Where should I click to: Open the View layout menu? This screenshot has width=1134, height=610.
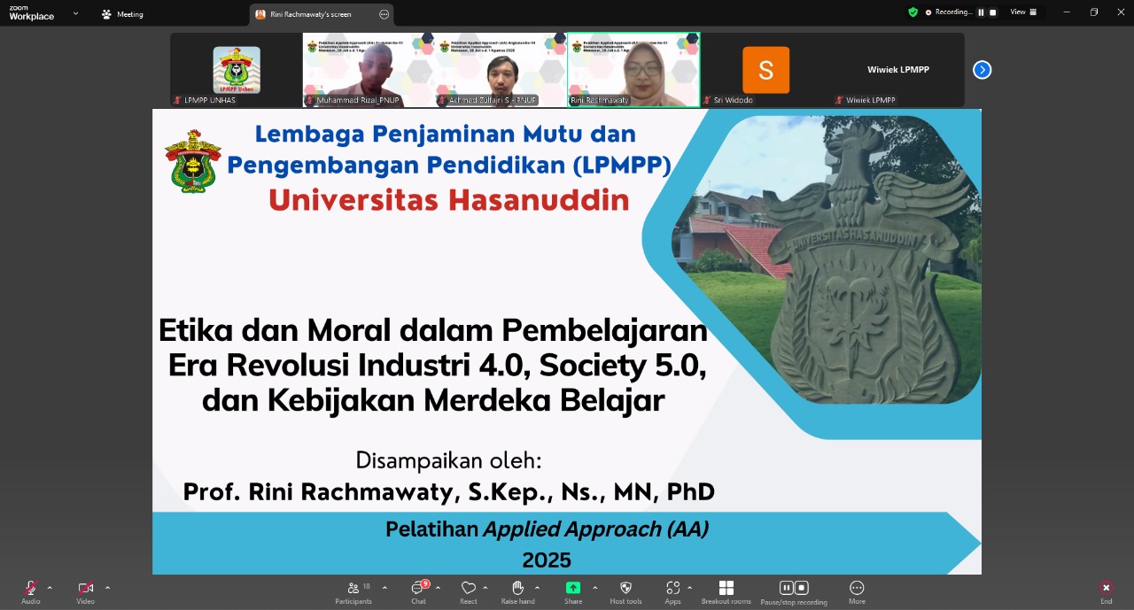1023,12
